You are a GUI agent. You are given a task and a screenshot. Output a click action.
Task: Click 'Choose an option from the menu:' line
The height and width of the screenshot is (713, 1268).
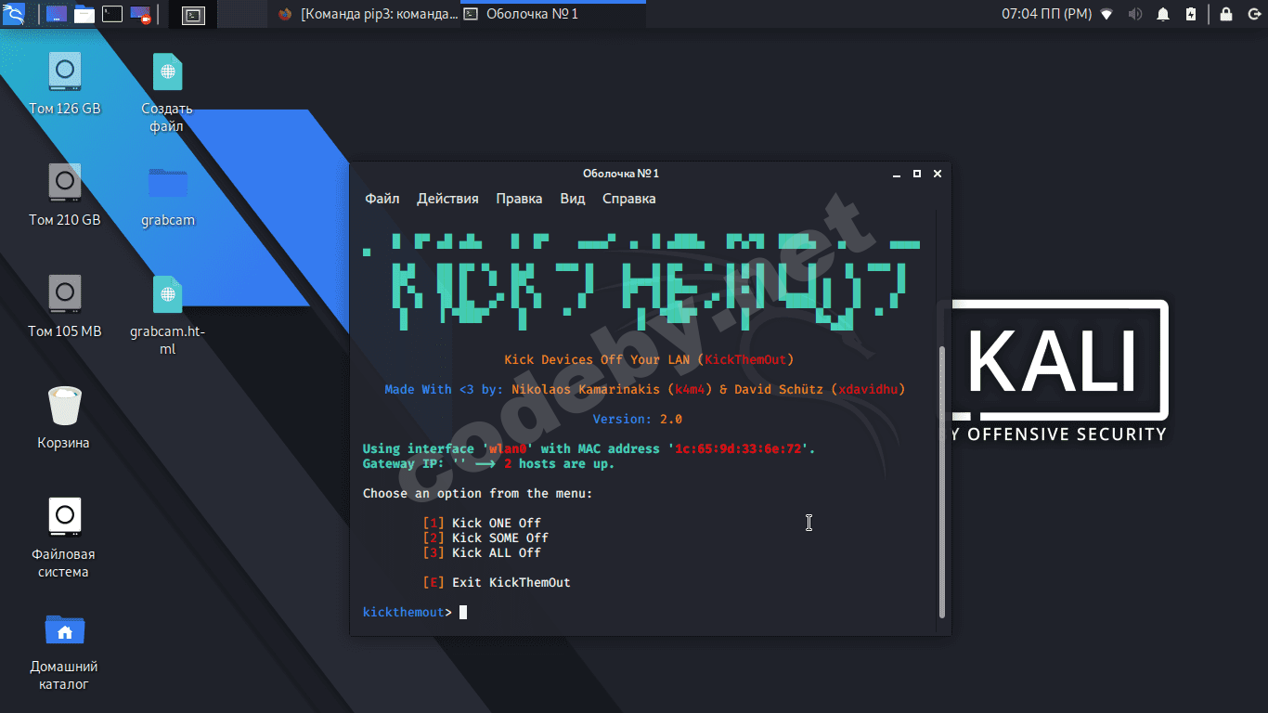478,493
